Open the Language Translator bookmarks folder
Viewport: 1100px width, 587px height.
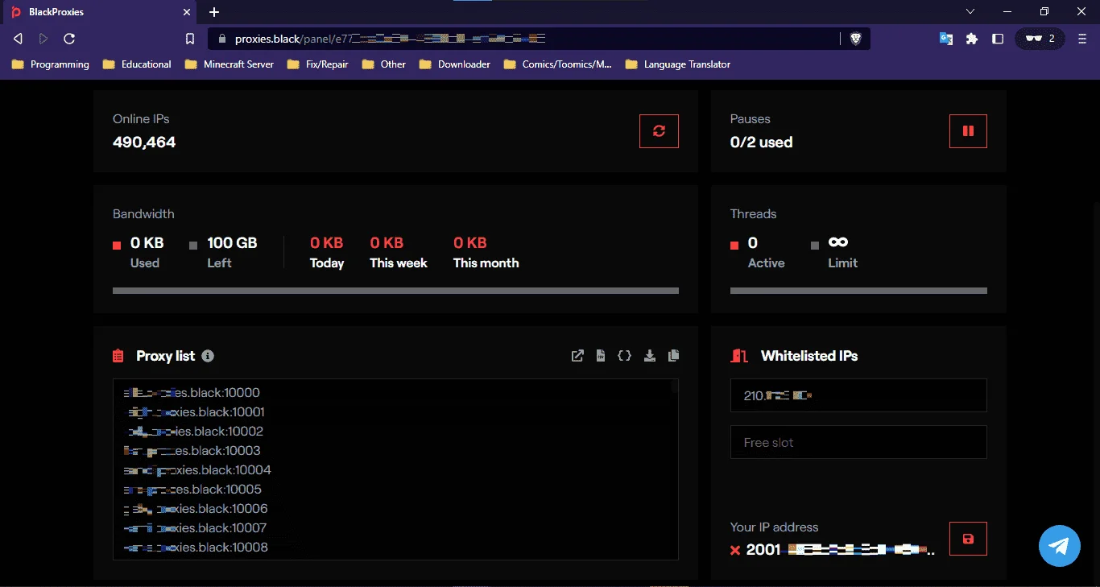678,64
